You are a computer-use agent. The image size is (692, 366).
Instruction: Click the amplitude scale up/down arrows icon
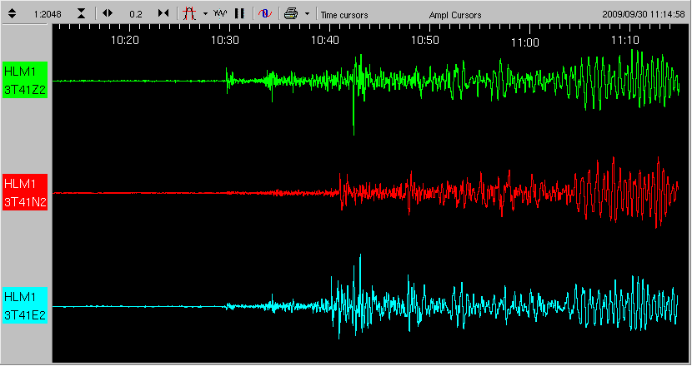13,14
